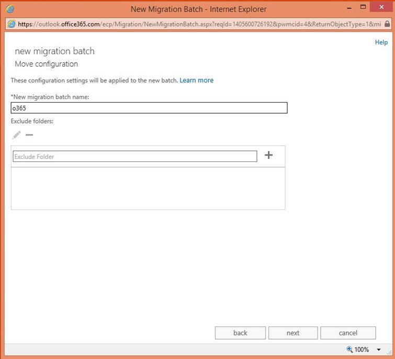Add folder with the plus icon
This screenshot has height=359, width=395.
tap(268, 155)
